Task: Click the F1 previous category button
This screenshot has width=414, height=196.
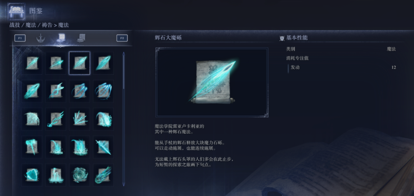Action: (x=20, y=38)
